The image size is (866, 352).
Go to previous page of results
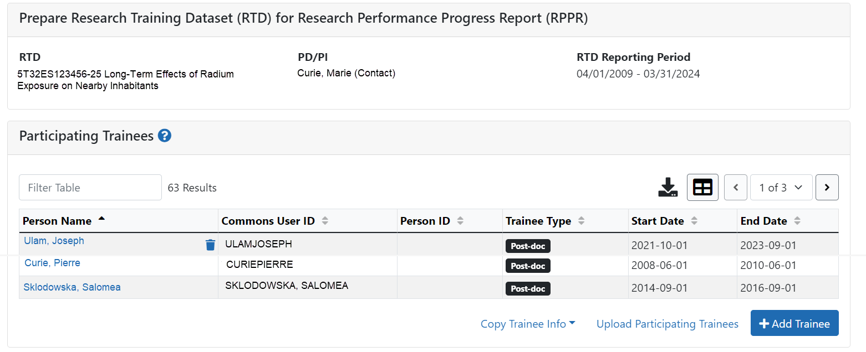click(736, 188)
